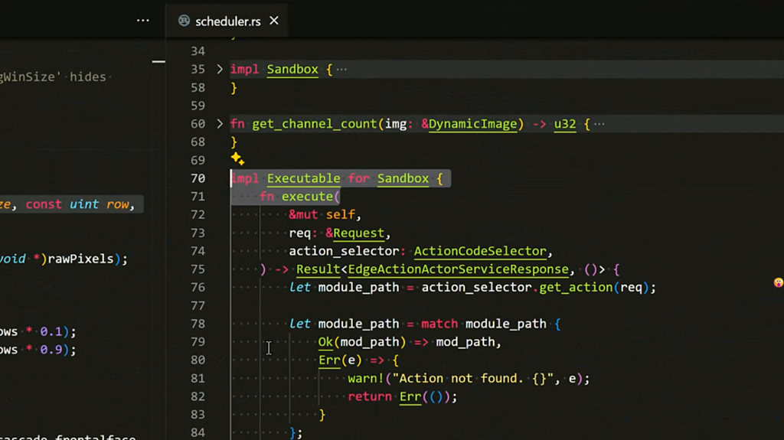Close the scheduler.rs tab
The height and width of the screenshot is (440, 784).
coord(274,21)
